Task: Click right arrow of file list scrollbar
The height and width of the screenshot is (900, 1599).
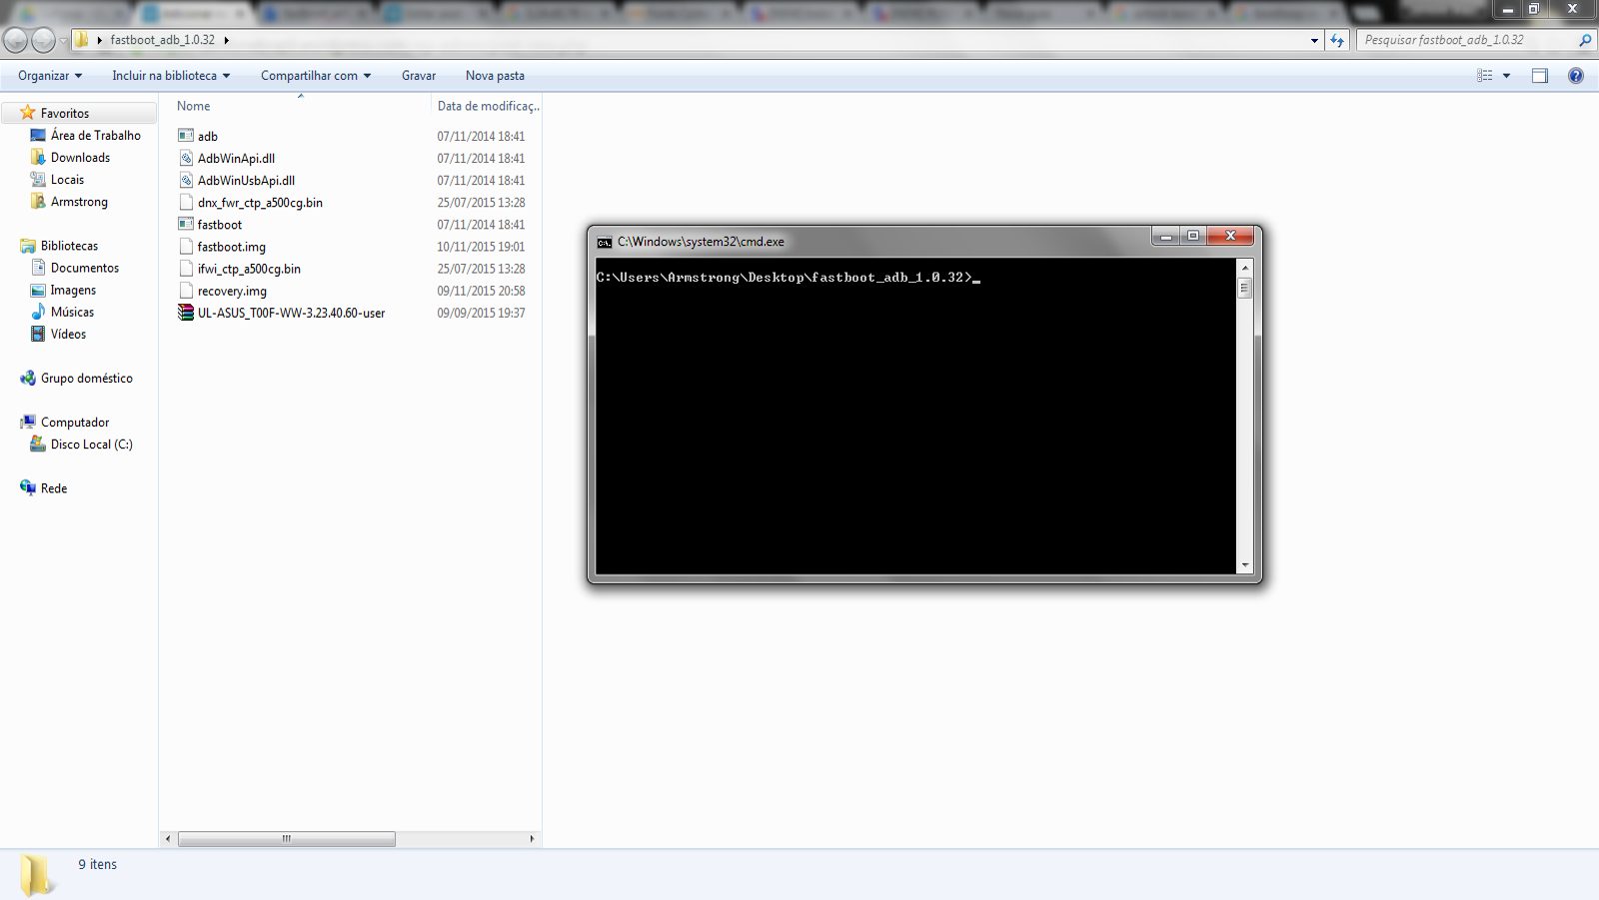Action: coord(532,839)
